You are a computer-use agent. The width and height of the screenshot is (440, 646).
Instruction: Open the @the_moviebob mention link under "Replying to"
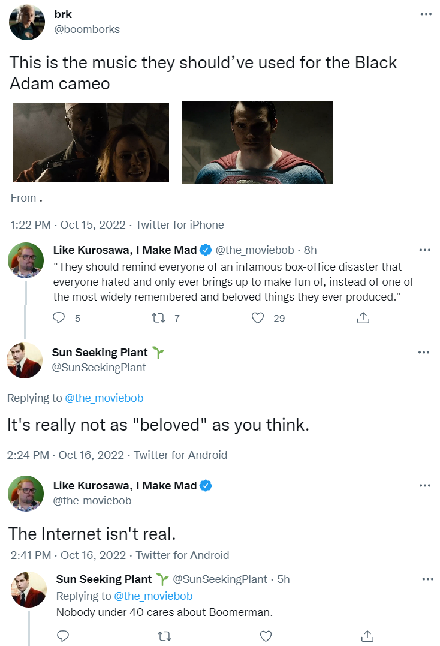tap(104, 398)
